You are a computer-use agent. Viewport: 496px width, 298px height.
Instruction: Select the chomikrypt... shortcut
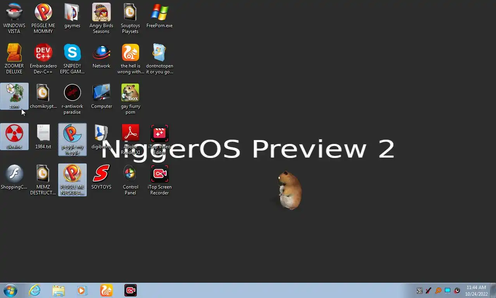(x=43, y=96)
